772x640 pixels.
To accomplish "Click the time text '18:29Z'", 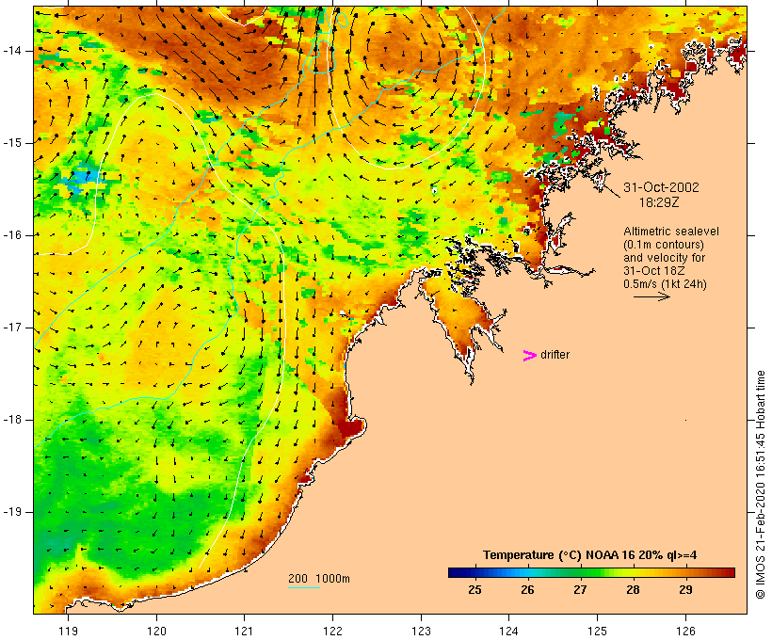I will tap(659, 202).
